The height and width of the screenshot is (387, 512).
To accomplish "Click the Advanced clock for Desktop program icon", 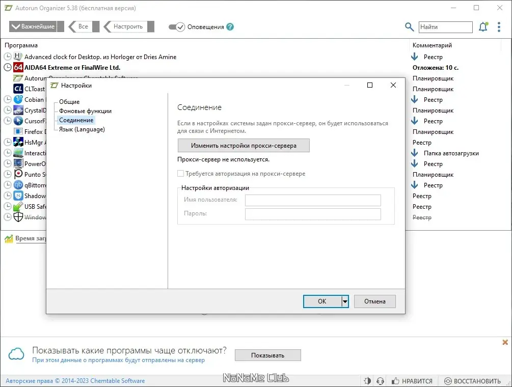I will tap(18, 57).
